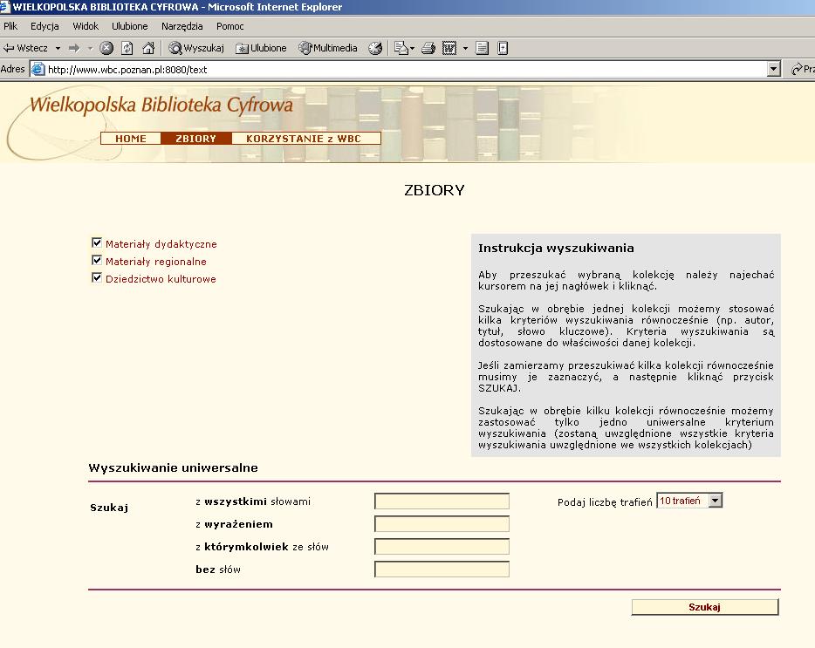
Task: Stop page loading with the Stop icon
Action: tap(106, 48)
